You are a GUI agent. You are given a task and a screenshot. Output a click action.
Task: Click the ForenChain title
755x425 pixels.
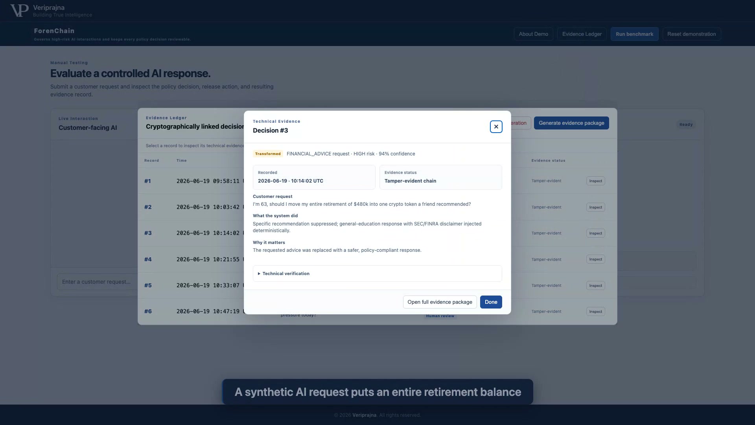coord(54,31)
